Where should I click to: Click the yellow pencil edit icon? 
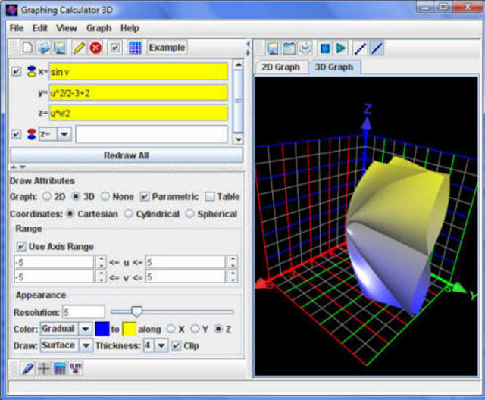point(79,48)
